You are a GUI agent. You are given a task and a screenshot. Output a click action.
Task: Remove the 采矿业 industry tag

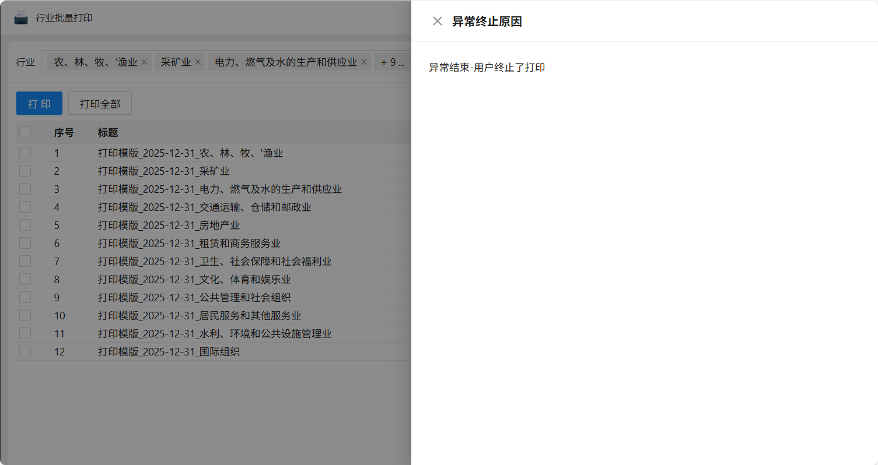point(198,62)
